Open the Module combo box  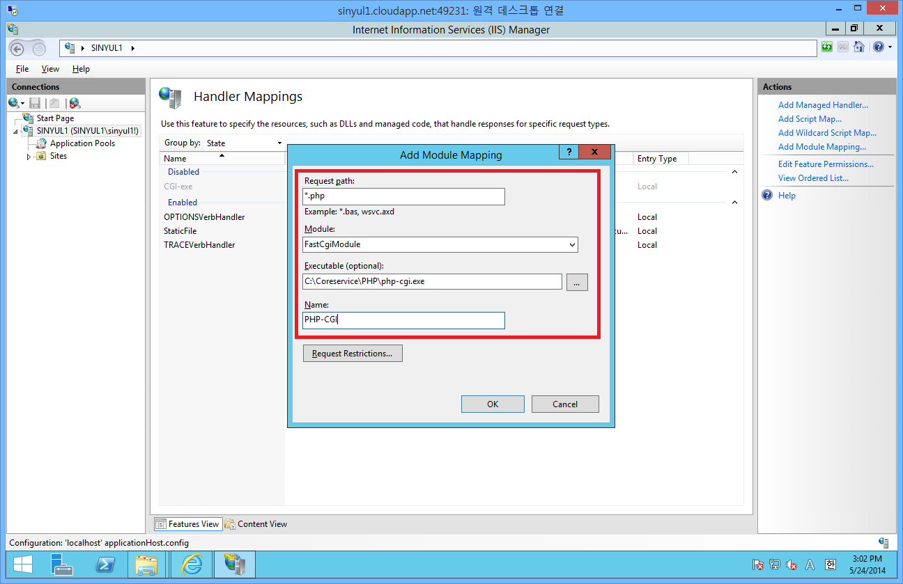point(440,244)
